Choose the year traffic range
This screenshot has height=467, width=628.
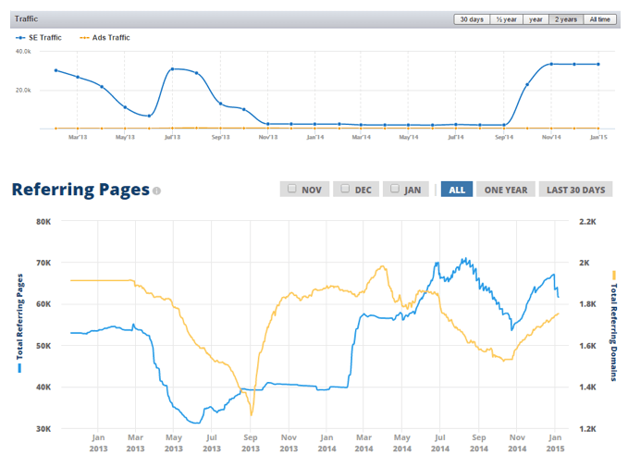(536, 19)
